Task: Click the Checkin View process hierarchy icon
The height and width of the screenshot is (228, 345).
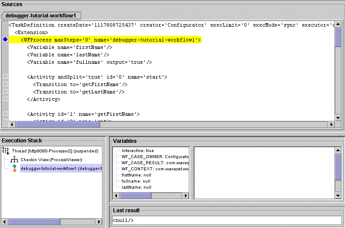Action: click(x=14, y=159)
